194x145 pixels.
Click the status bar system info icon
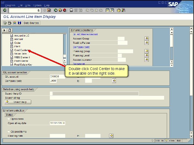pos(166,140)
